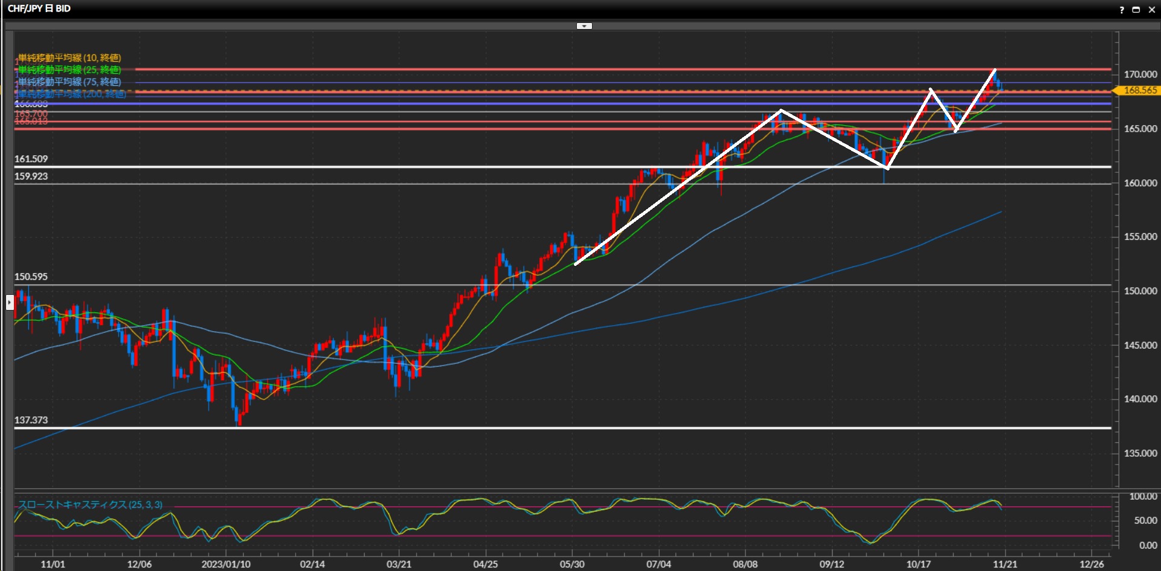Click the current price tag 168.565
The image size is (1161, 571).
1139,90
